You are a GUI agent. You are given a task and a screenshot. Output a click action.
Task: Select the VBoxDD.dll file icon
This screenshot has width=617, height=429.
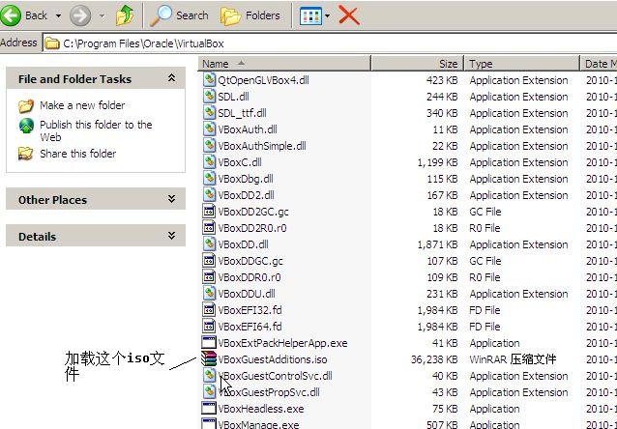click(209, 244)
